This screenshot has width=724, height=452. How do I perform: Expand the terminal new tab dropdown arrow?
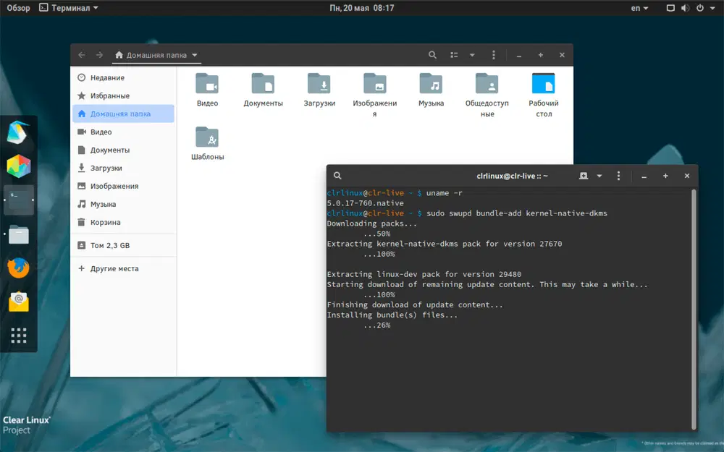[599, 176]
